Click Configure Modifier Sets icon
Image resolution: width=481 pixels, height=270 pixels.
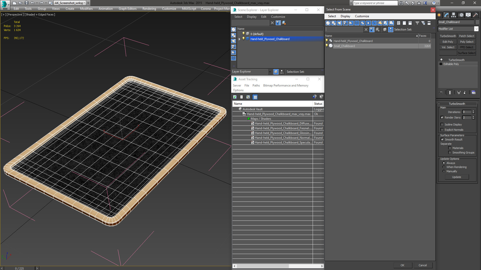[473, 92]
